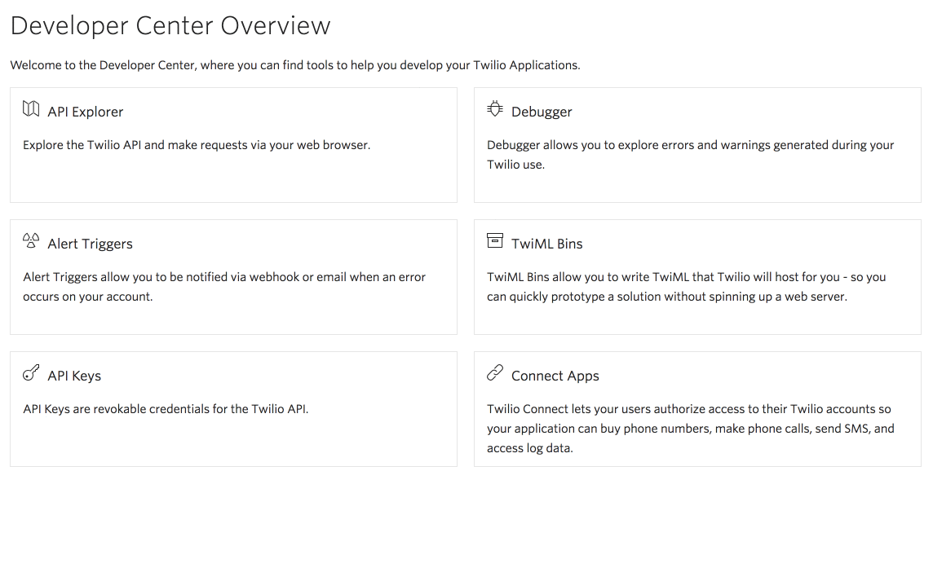This screenshot has width=933, height=581.
Task: Click 'Alert Triggers allow you to be notified' text
Action: 224,287
